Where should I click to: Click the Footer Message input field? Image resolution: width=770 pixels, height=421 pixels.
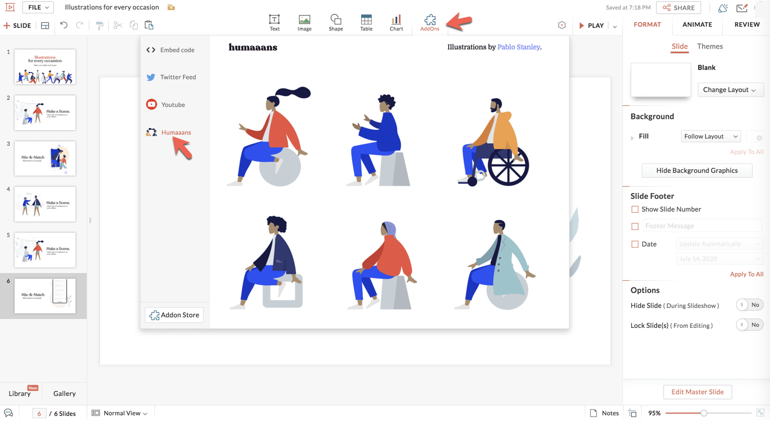point(702,226)
